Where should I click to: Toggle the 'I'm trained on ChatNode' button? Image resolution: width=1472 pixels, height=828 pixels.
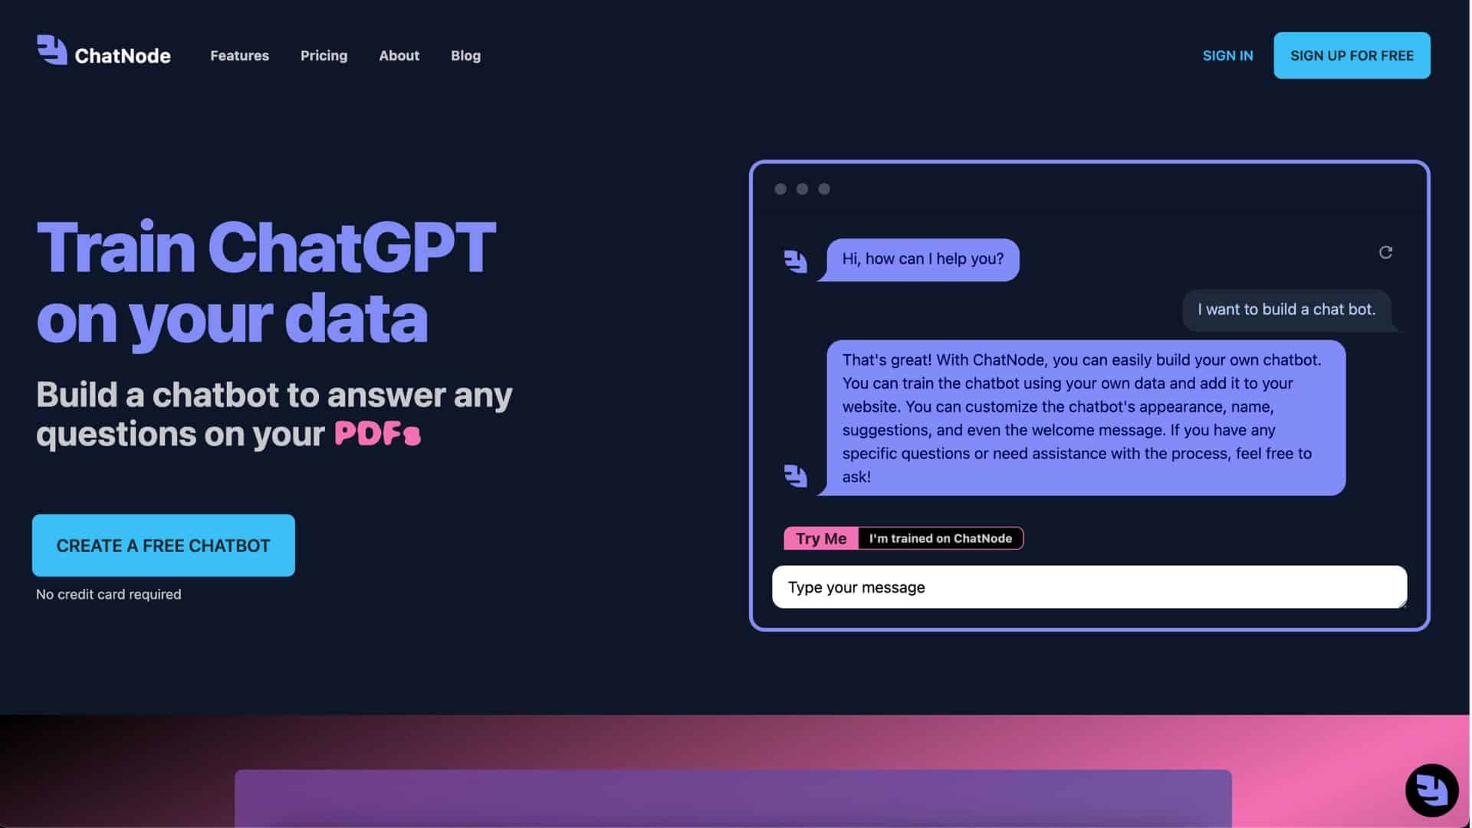point(940,538)
